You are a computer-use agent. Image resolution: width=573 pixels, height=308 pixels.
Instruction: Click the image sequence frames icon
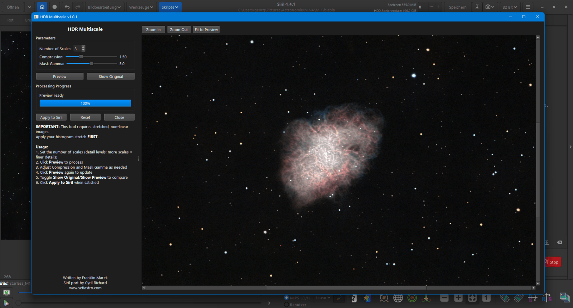pos(564,298)
